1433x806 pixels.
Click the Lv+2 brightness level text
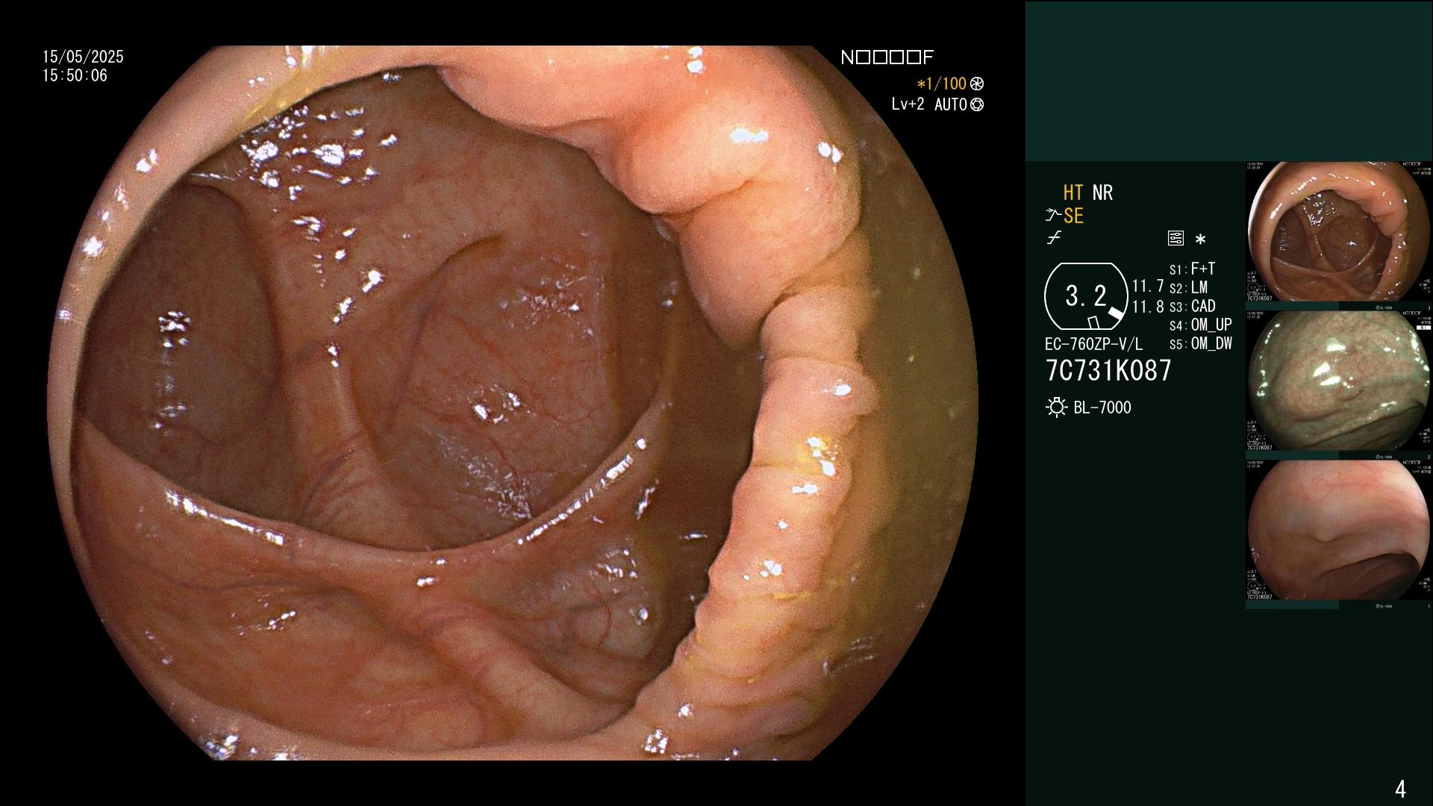[908, 104]
